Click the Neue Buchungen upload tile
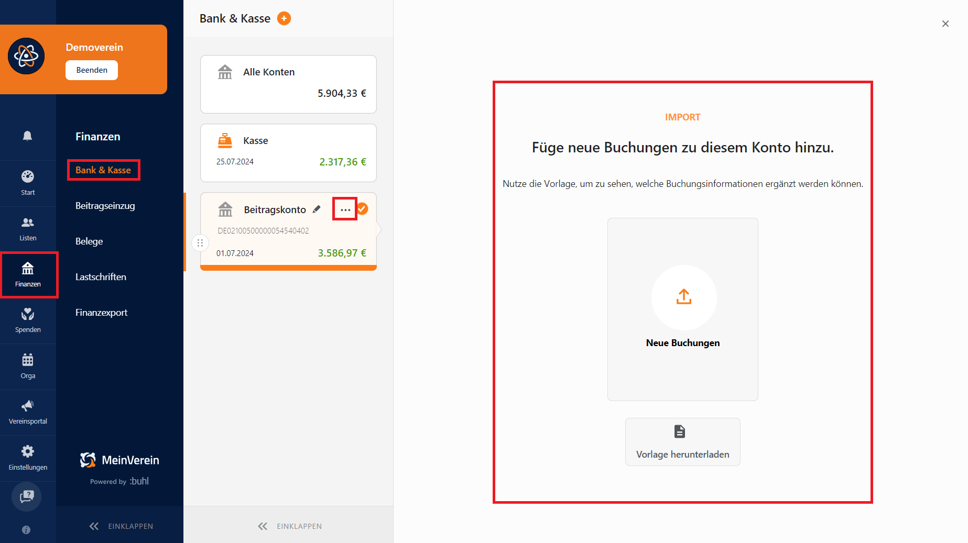968x543 pixels. [683, 309]
